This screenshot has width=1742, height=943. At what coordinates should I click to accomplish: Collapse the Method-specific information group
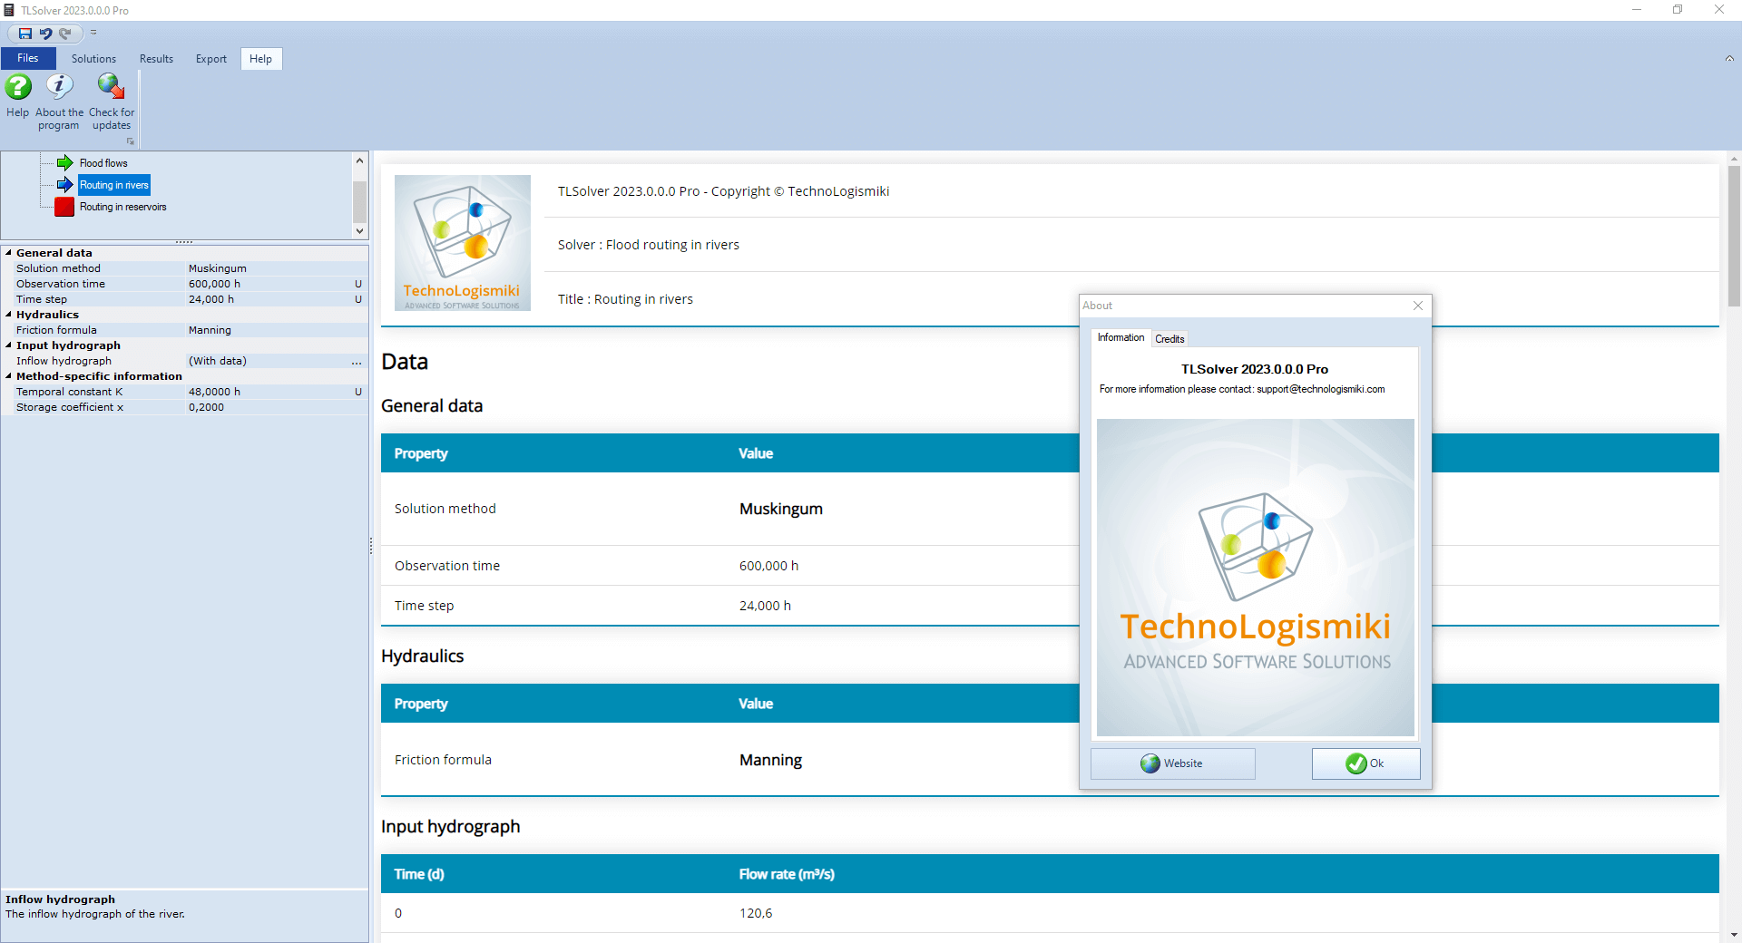point(9,376)
